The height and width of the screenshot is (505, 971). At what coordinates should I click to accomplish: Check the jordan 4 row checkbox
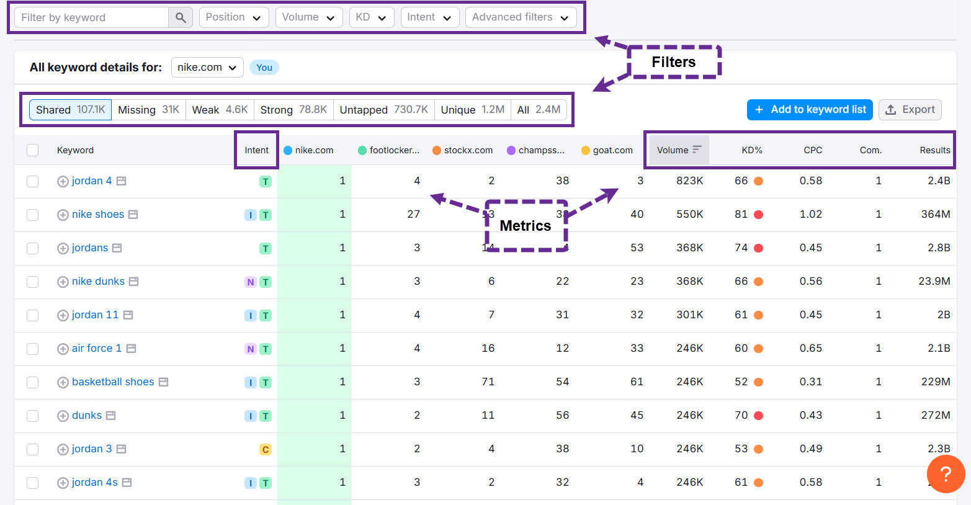pyautogui.click(x=33, y=181)
